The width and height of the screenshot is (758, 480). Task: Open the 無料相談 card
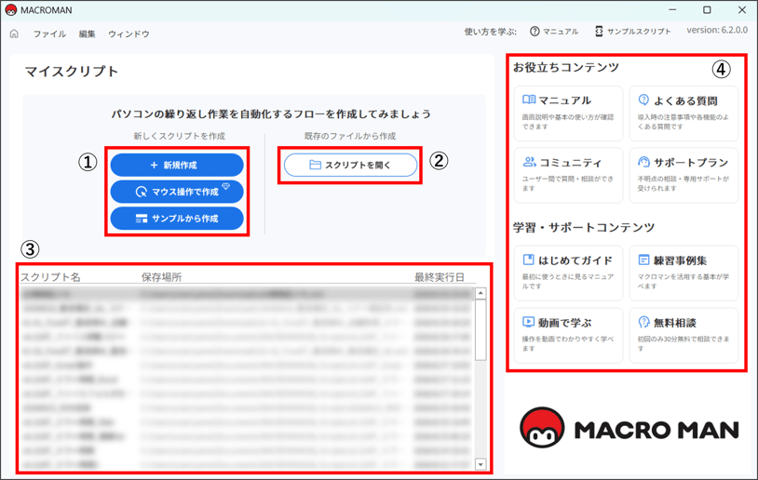pos(684,336)
